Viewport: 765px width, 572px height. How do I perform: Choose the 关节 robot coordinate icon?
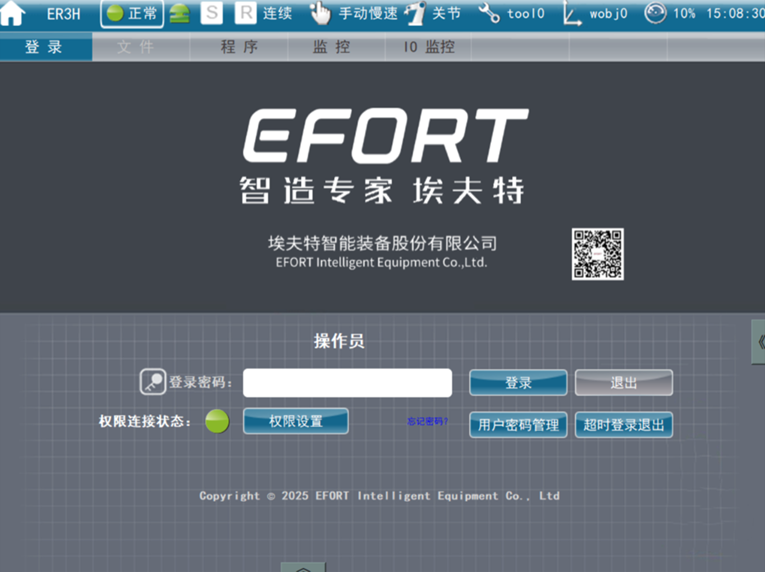click(415, 14)
